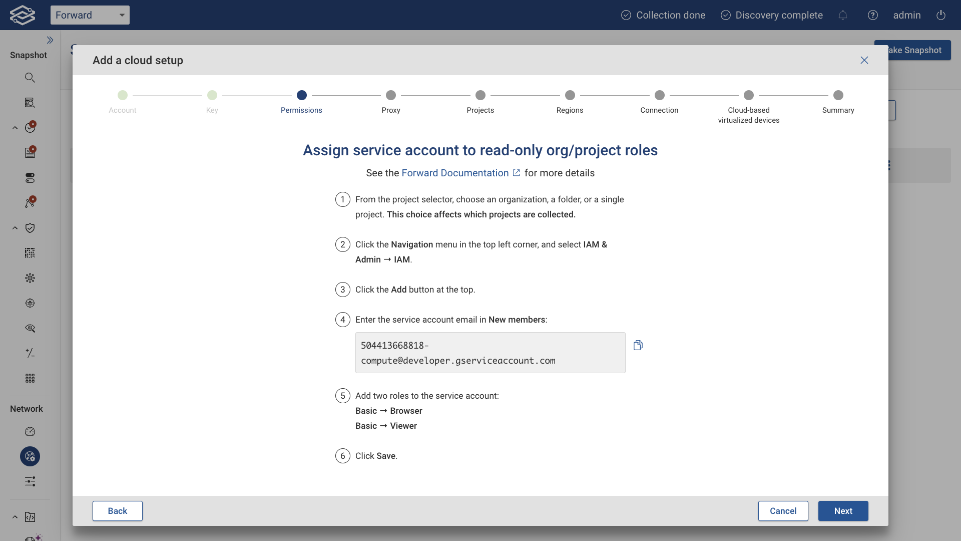Screen dimensions: 961x541
Task: Click the Next button
Action: click(843, 511)
